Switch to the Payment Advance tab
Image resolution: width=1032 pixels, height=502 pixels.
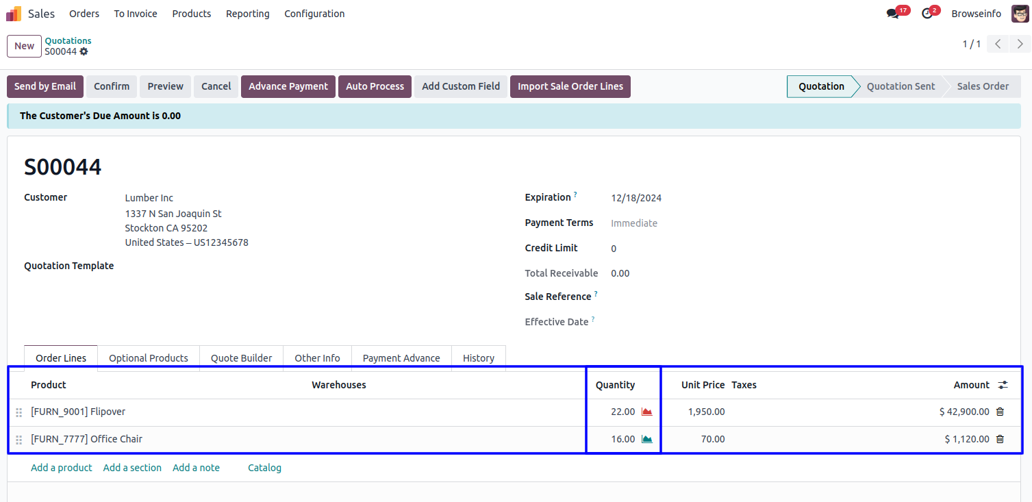coord(401,358)
